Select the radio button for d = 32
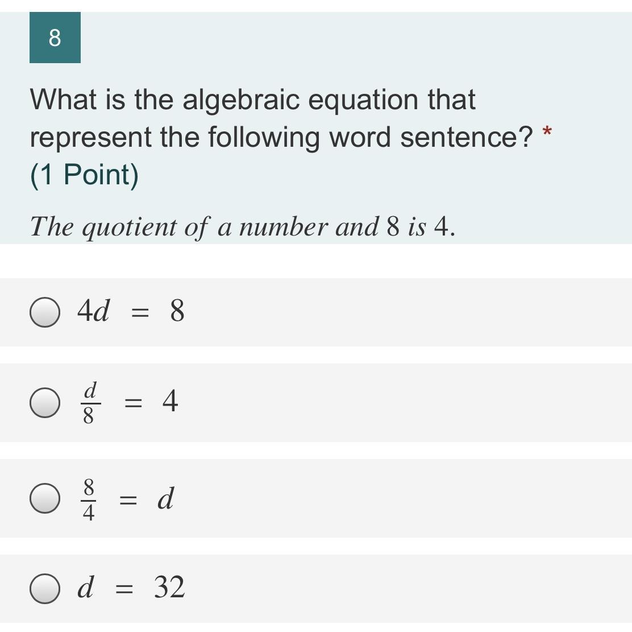The width and height of the screenshot is (632, 632). [45, 588]
